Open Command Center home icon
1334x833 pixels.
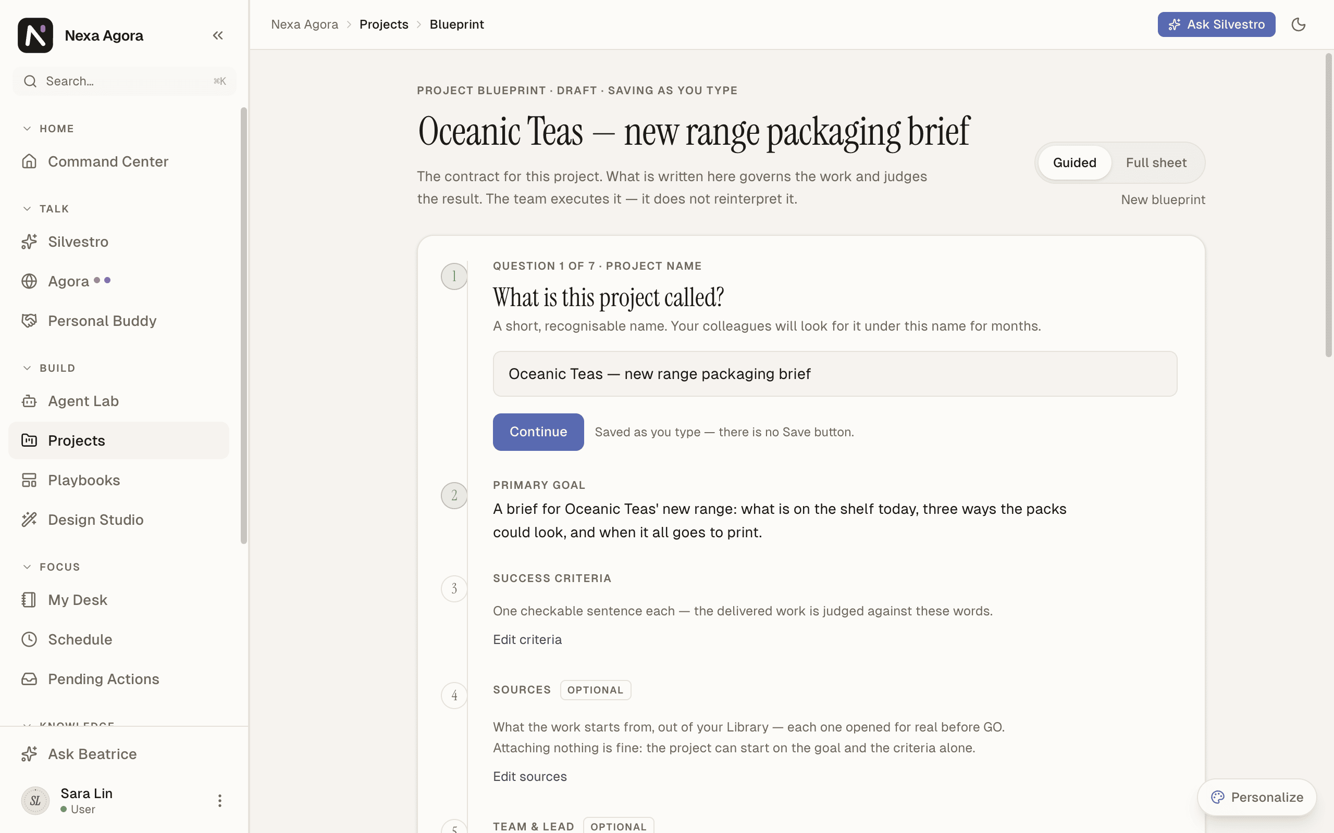coord(29,161)
